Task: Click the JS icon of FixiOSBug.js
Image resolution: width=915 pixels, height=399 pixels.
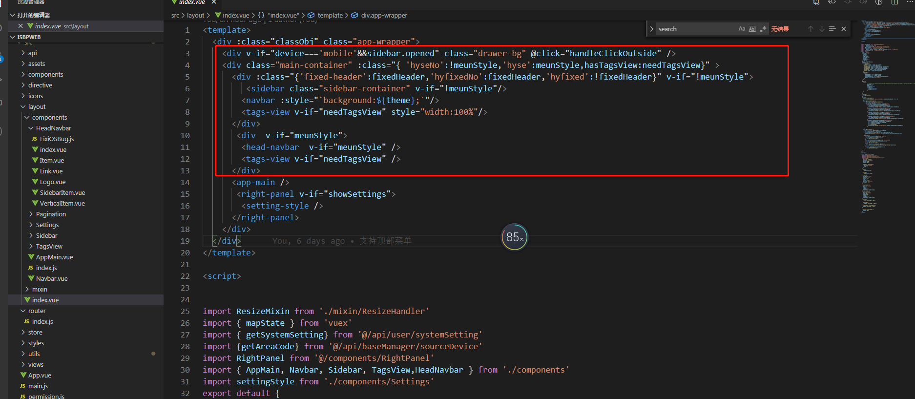Action: point(34,139)
